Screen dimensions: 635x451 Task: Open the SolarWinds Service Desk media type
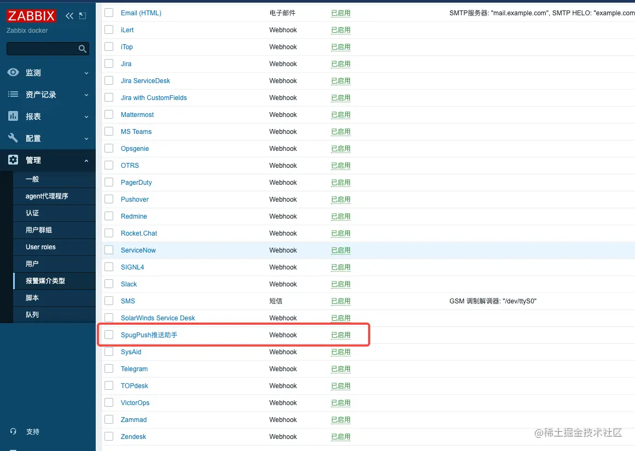158,318
